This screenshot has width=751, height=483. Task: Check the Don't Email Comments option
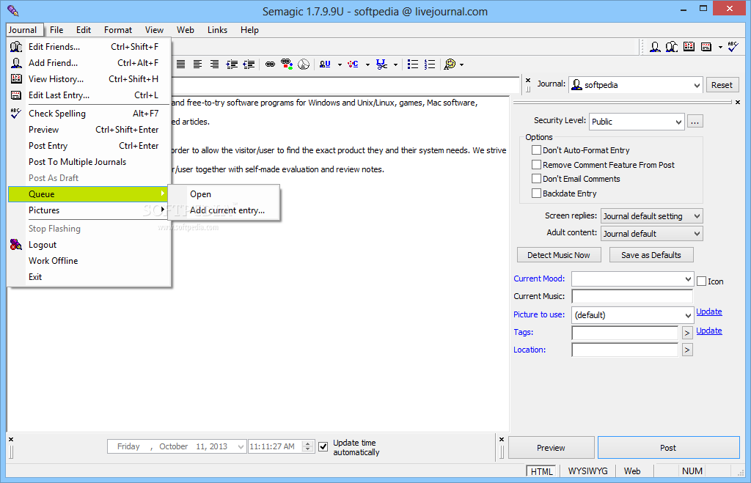pyautogui.click(x=536, y=179)
